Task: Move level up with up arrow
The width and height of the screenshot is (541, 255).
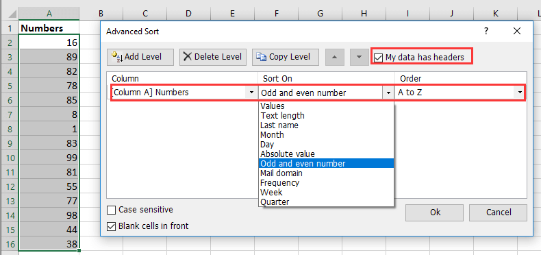Action: click(x=335, y=57)
